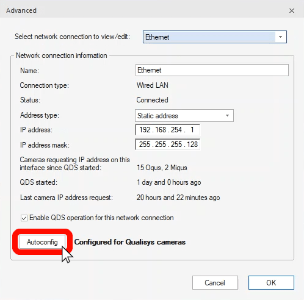Select the last octet 1 of the IP address
The width and height of the screenshot is (304, 300).
point(192,130)
